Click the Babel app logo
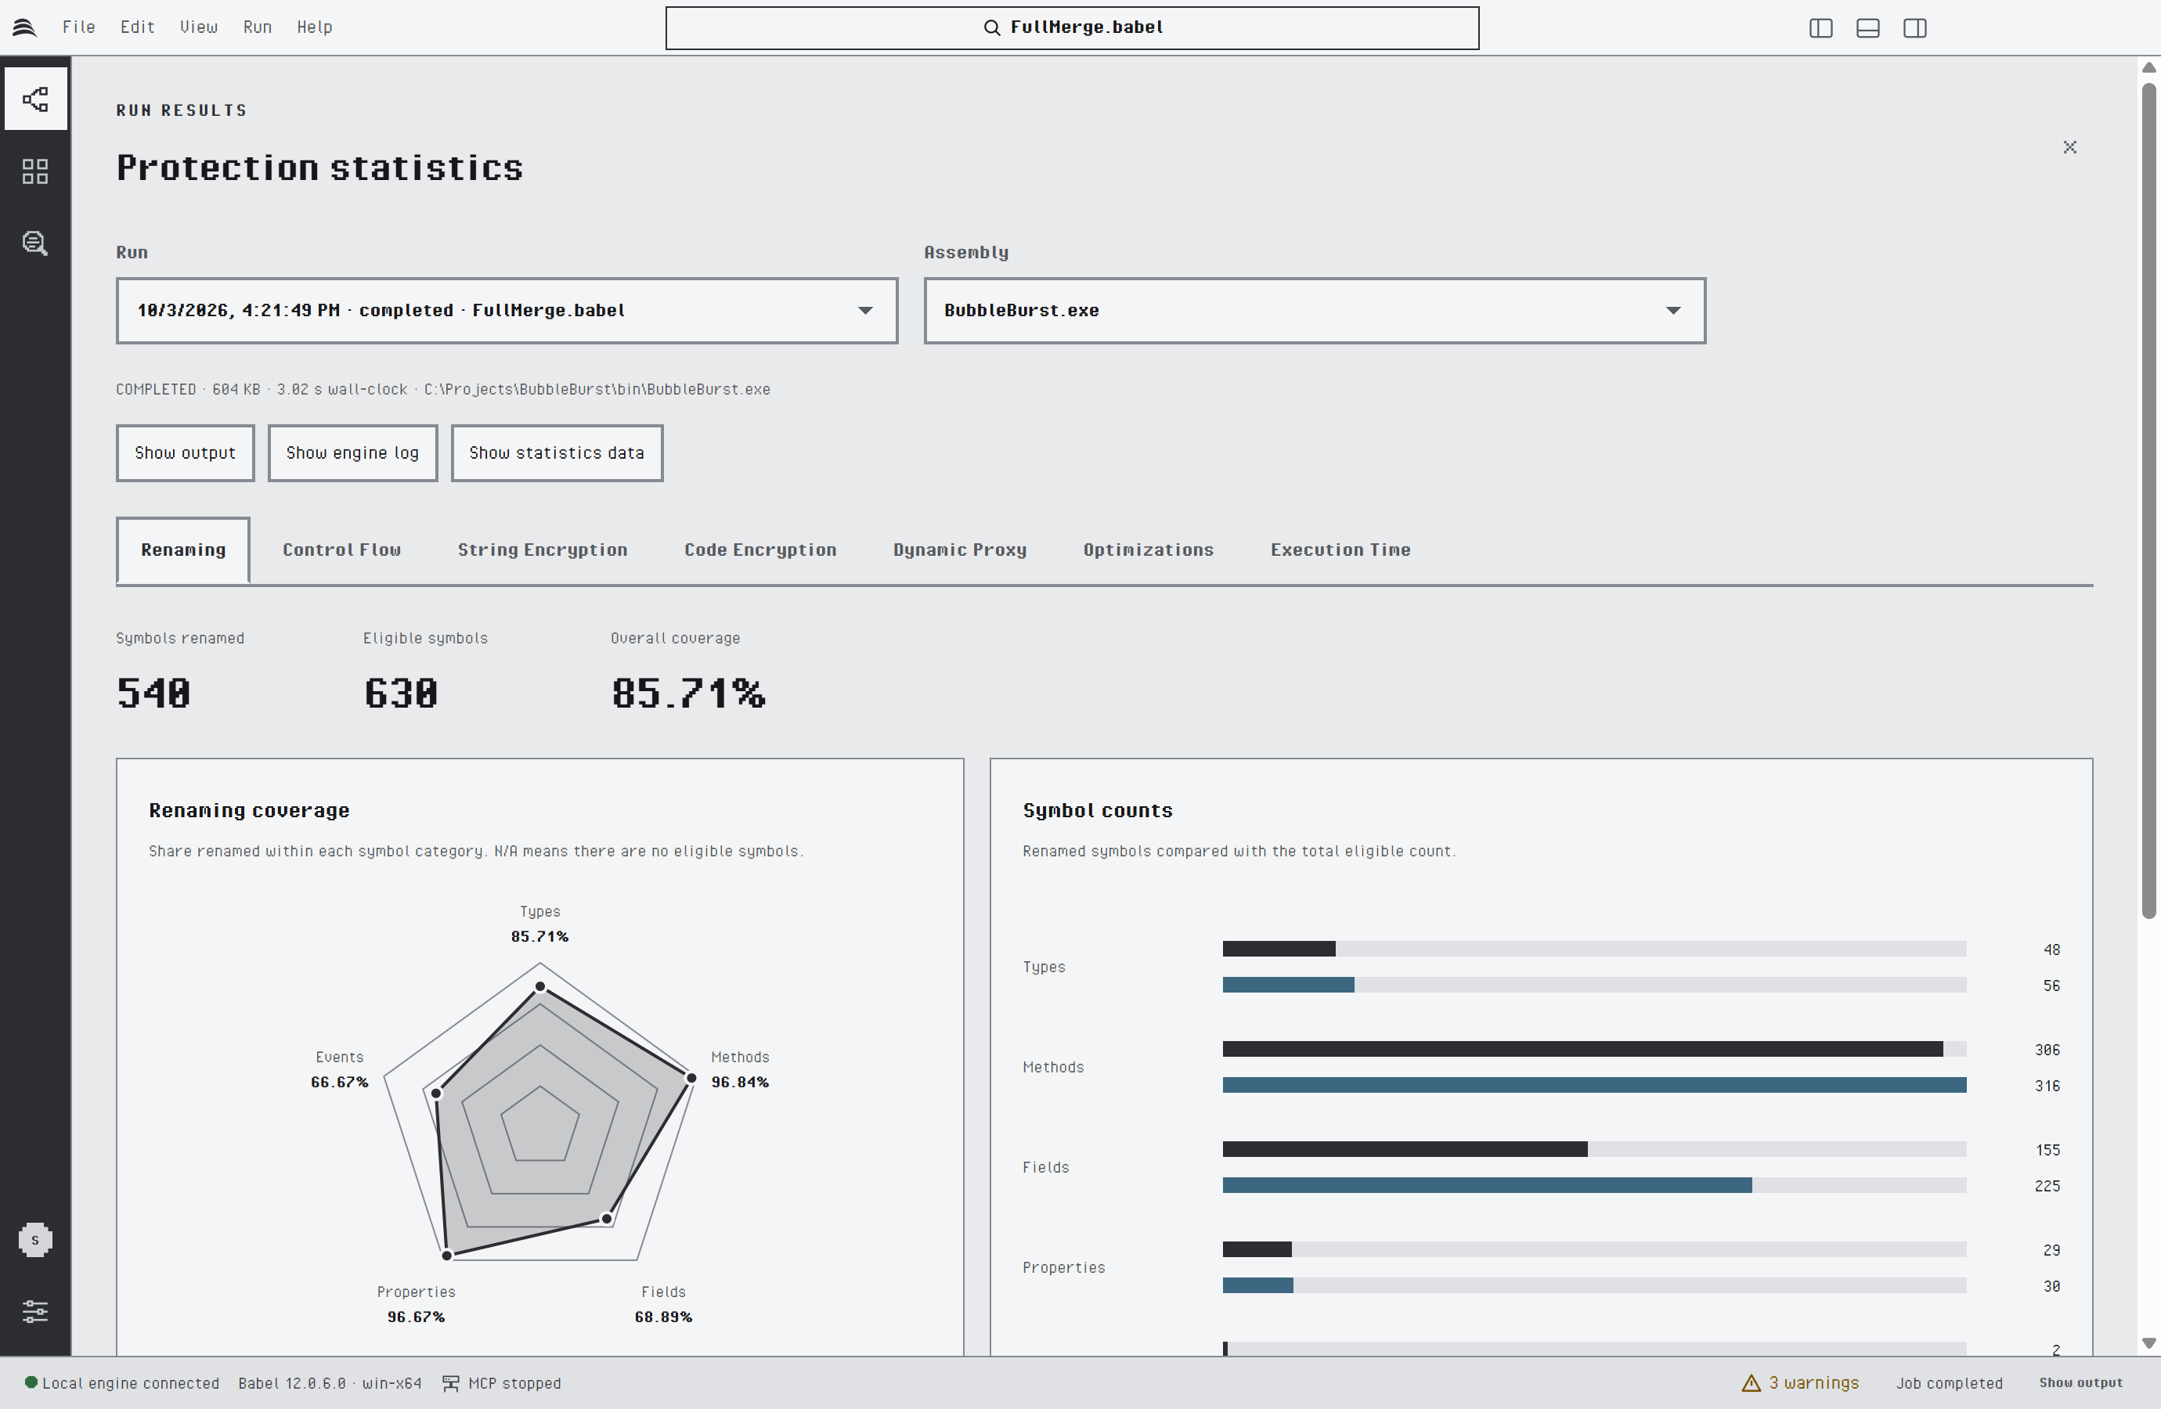The height and width of the screenshot is (1409, 2161). coord(24,27)
